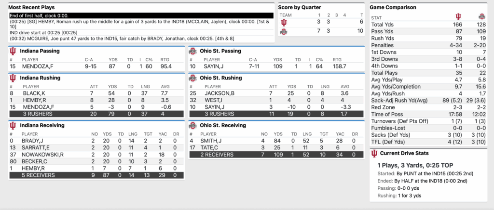494x210 pixels.
Task: Click Ohio State logo in Score by Quarter table
Action: tap(286, 31)
